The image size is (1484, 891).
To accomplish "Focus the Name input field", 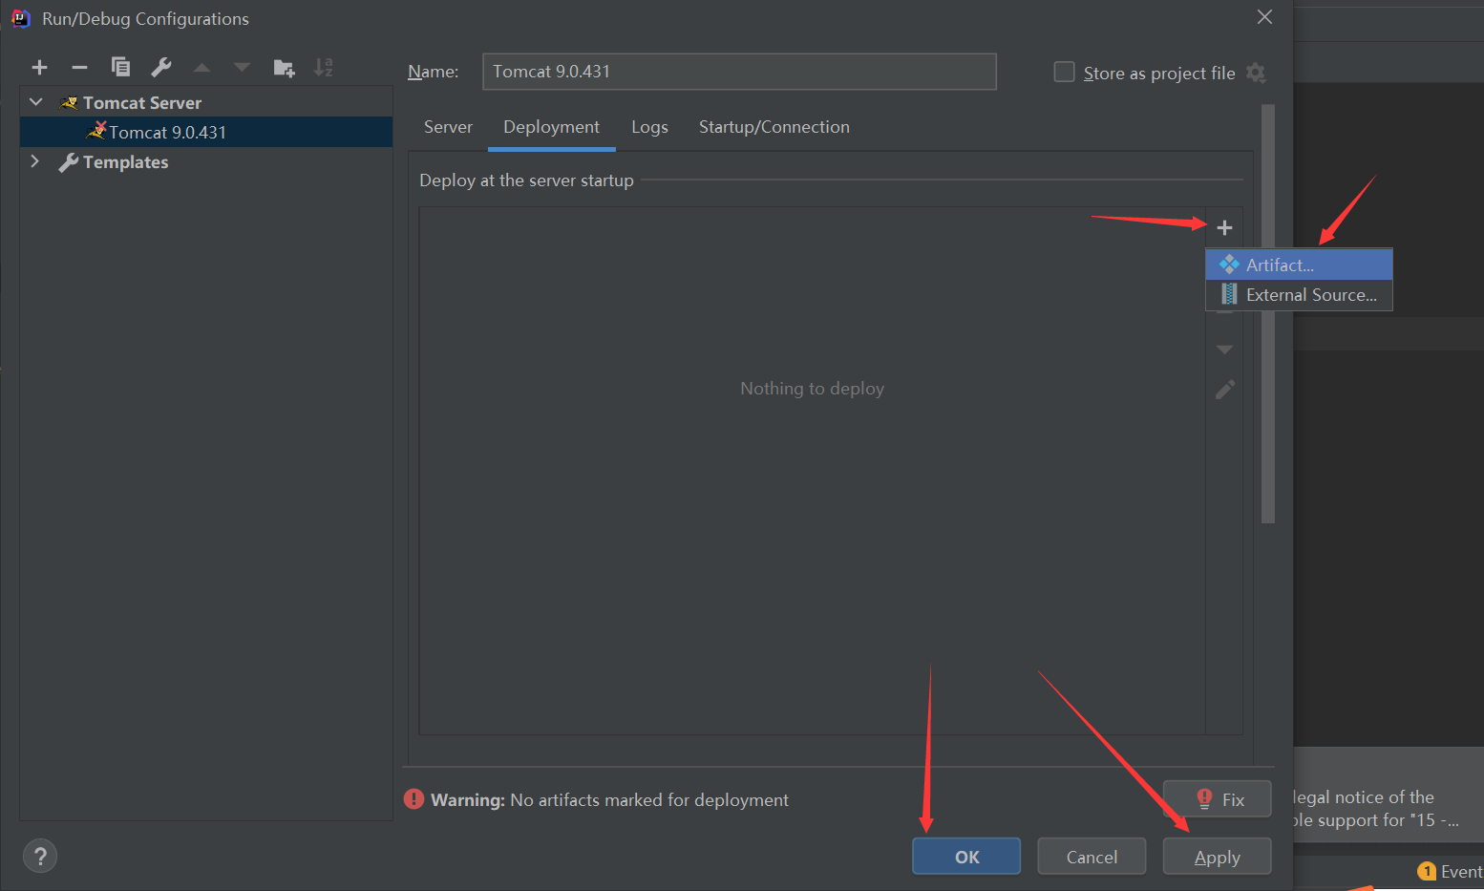I will [739, 72].
